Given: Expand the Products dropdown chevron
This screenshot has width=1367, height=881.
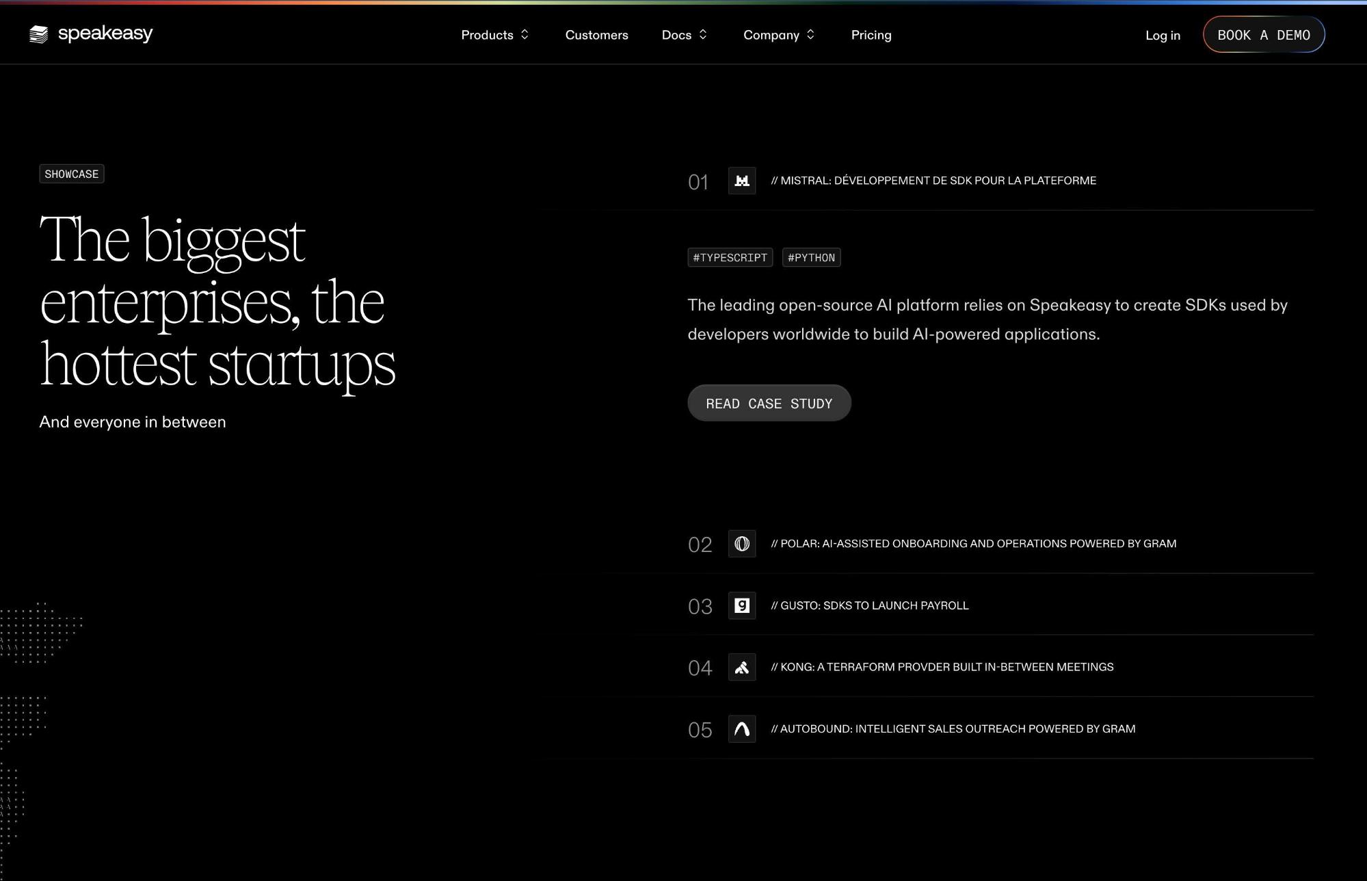Looking at the screenshot, I should 525,35.
